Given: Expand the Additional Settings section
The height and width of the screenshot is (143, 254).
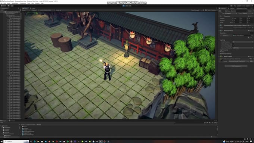Looking at the screenshot, I should point(219,54).
